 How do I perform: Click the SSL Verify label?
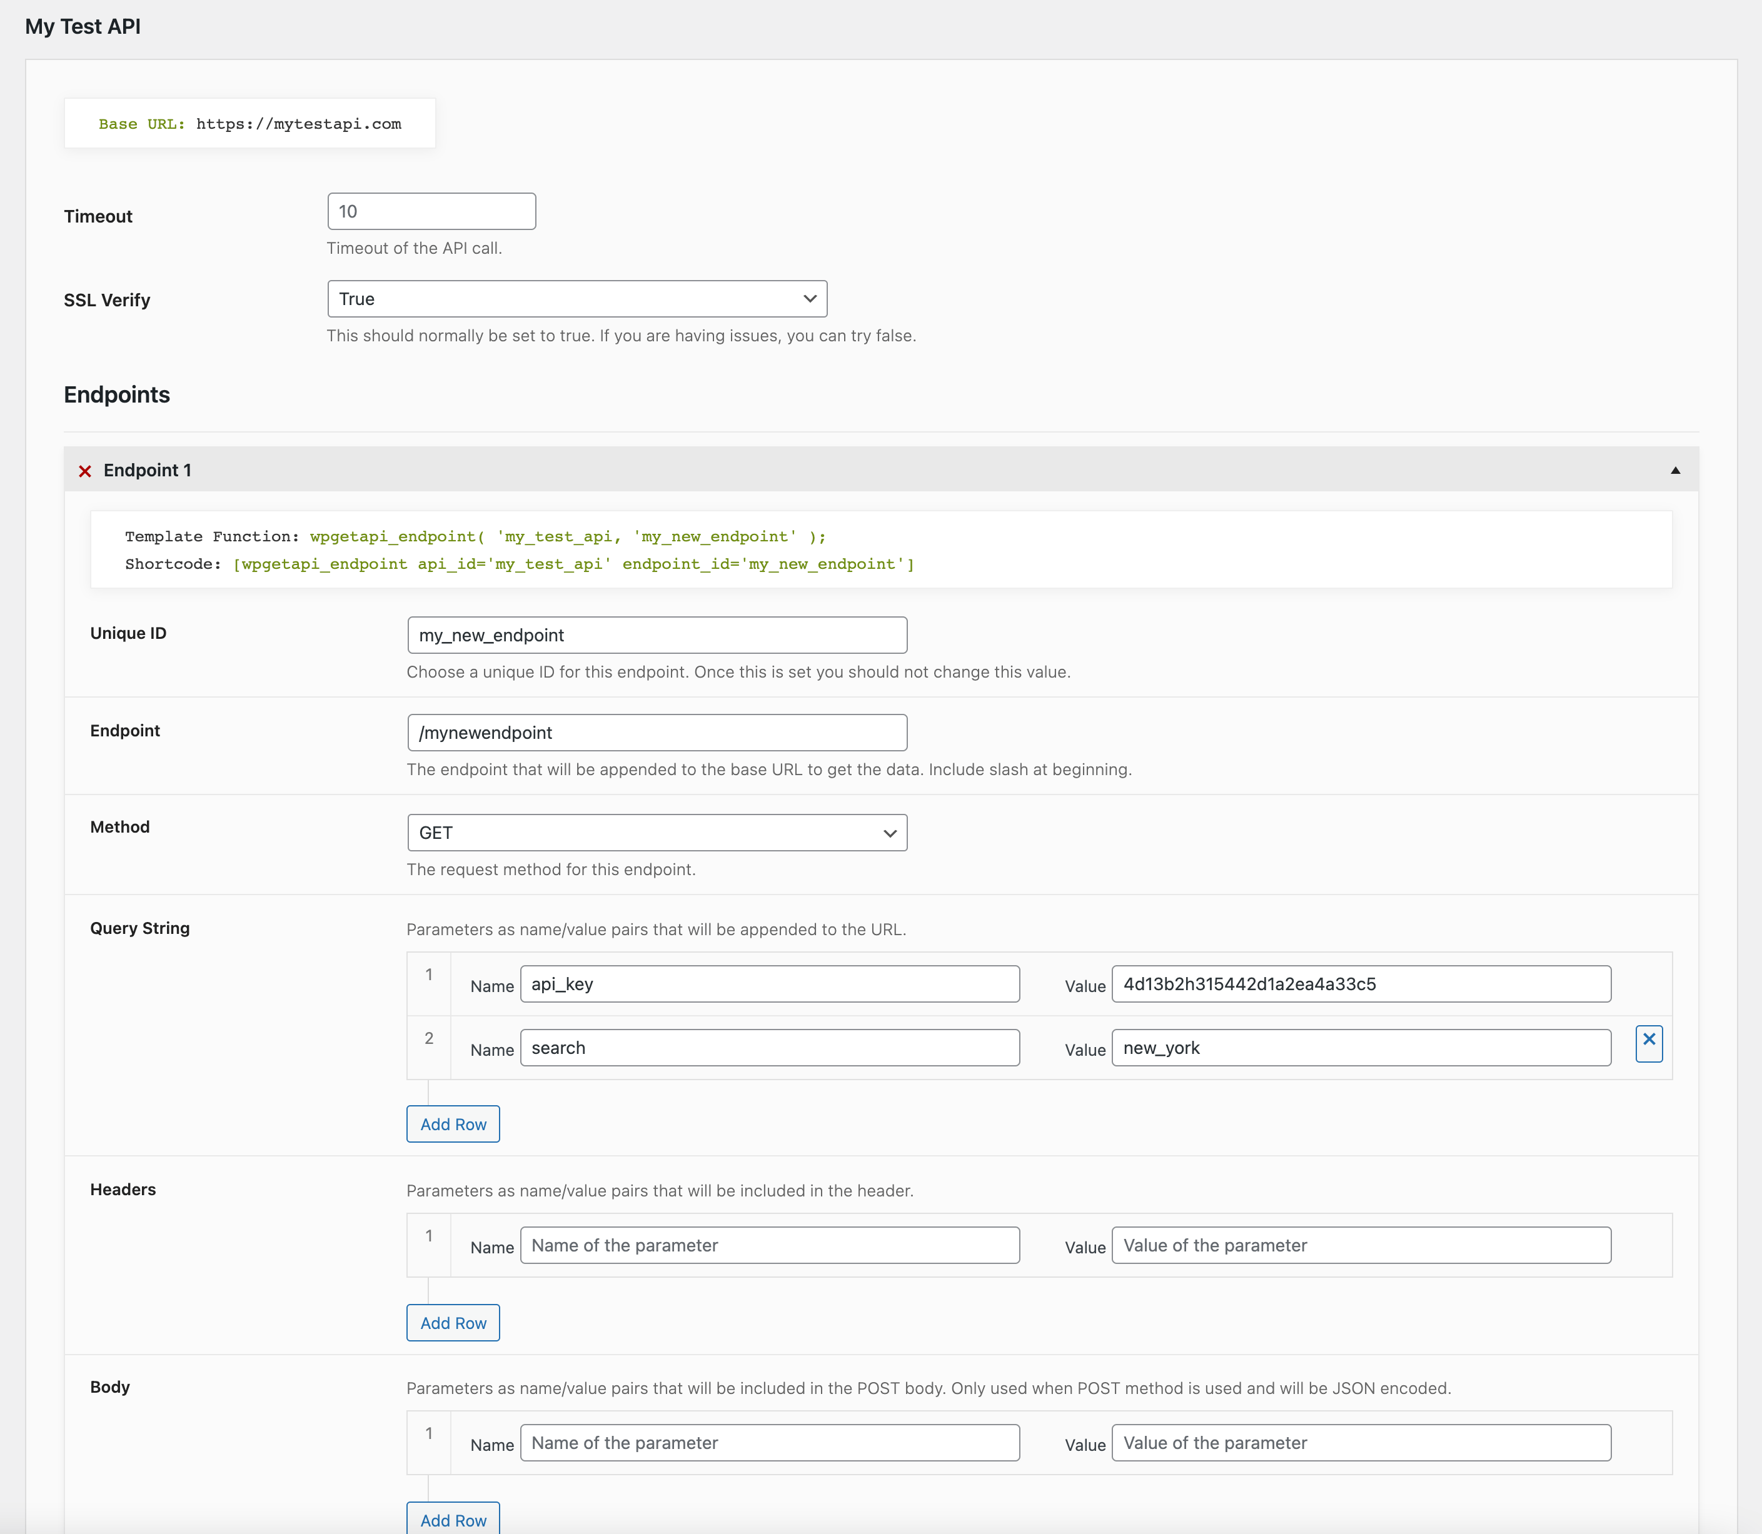pyautogui.click(x=107, y=301)
